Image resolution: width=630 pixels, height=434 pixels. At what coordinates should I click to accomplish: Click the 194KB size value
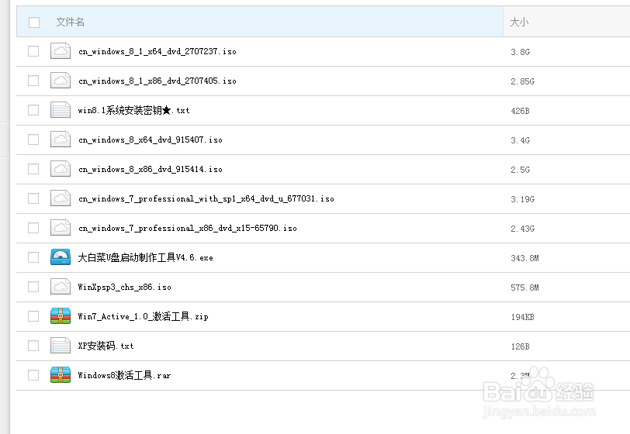pyautogui.click(x=522, y=317)
